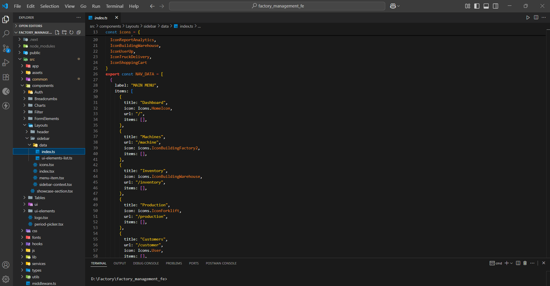The height and width of the screenshot is (286, 550).
Task: Toggle the primary side bar visibility
Action: tap(477, 6)
